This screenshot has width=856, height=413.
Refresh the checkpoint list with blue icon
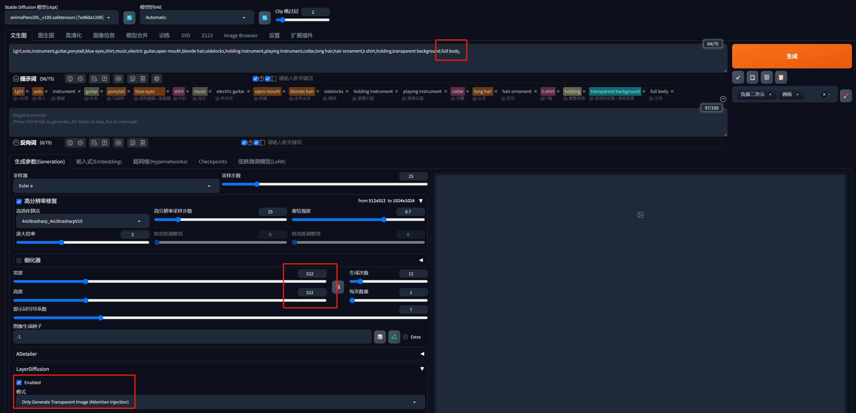pos(129,18)
